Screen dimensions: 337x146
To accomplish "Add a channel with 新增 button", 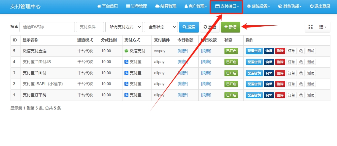I will click(x=230, y=27).
